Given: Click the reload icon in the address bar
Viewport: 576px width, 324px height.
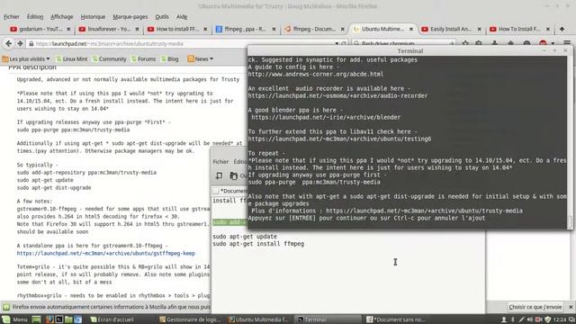Looking at the screenshot, I should coord(344,44).
